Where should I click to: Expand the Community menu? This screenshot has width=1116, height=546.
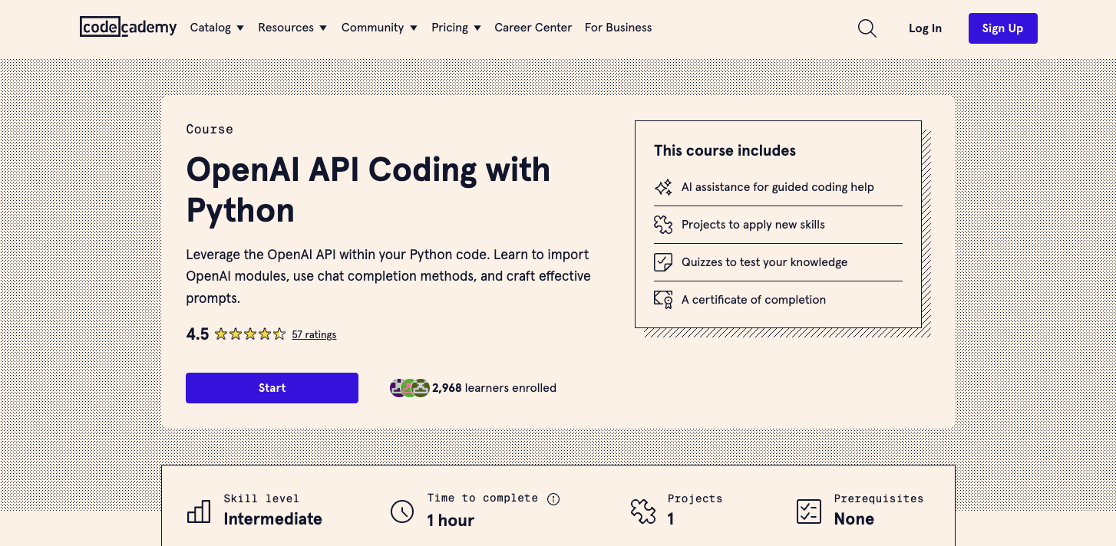click(379, 28)
